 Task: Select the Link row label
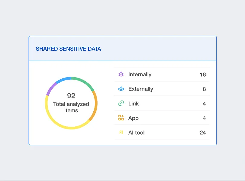(134, 103)
